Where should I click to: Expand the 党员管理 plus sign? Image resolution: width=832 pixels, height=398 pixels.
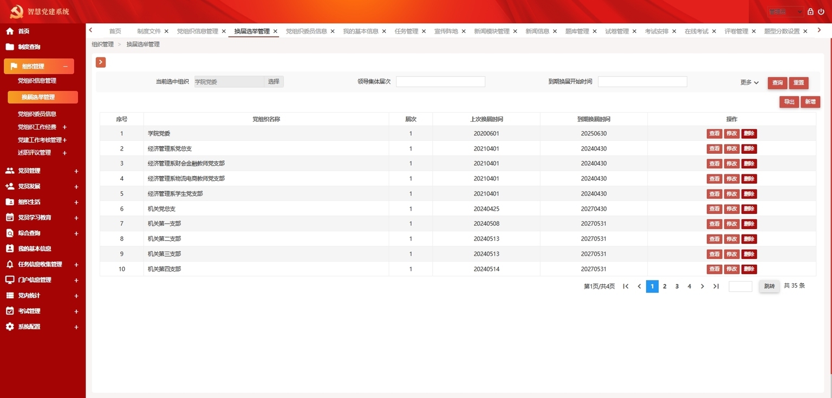(76, 171)
